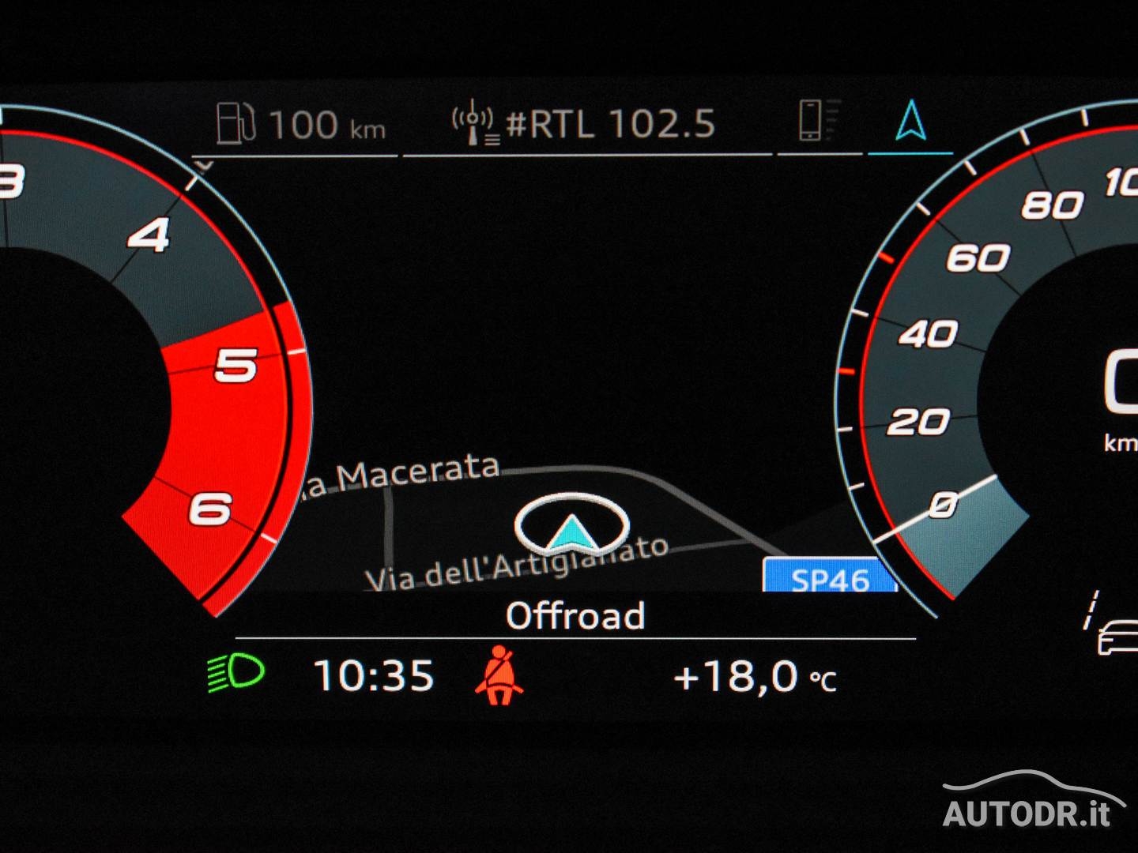
Task: Tap the fuel pump range icon
Action: pos(236,124)
